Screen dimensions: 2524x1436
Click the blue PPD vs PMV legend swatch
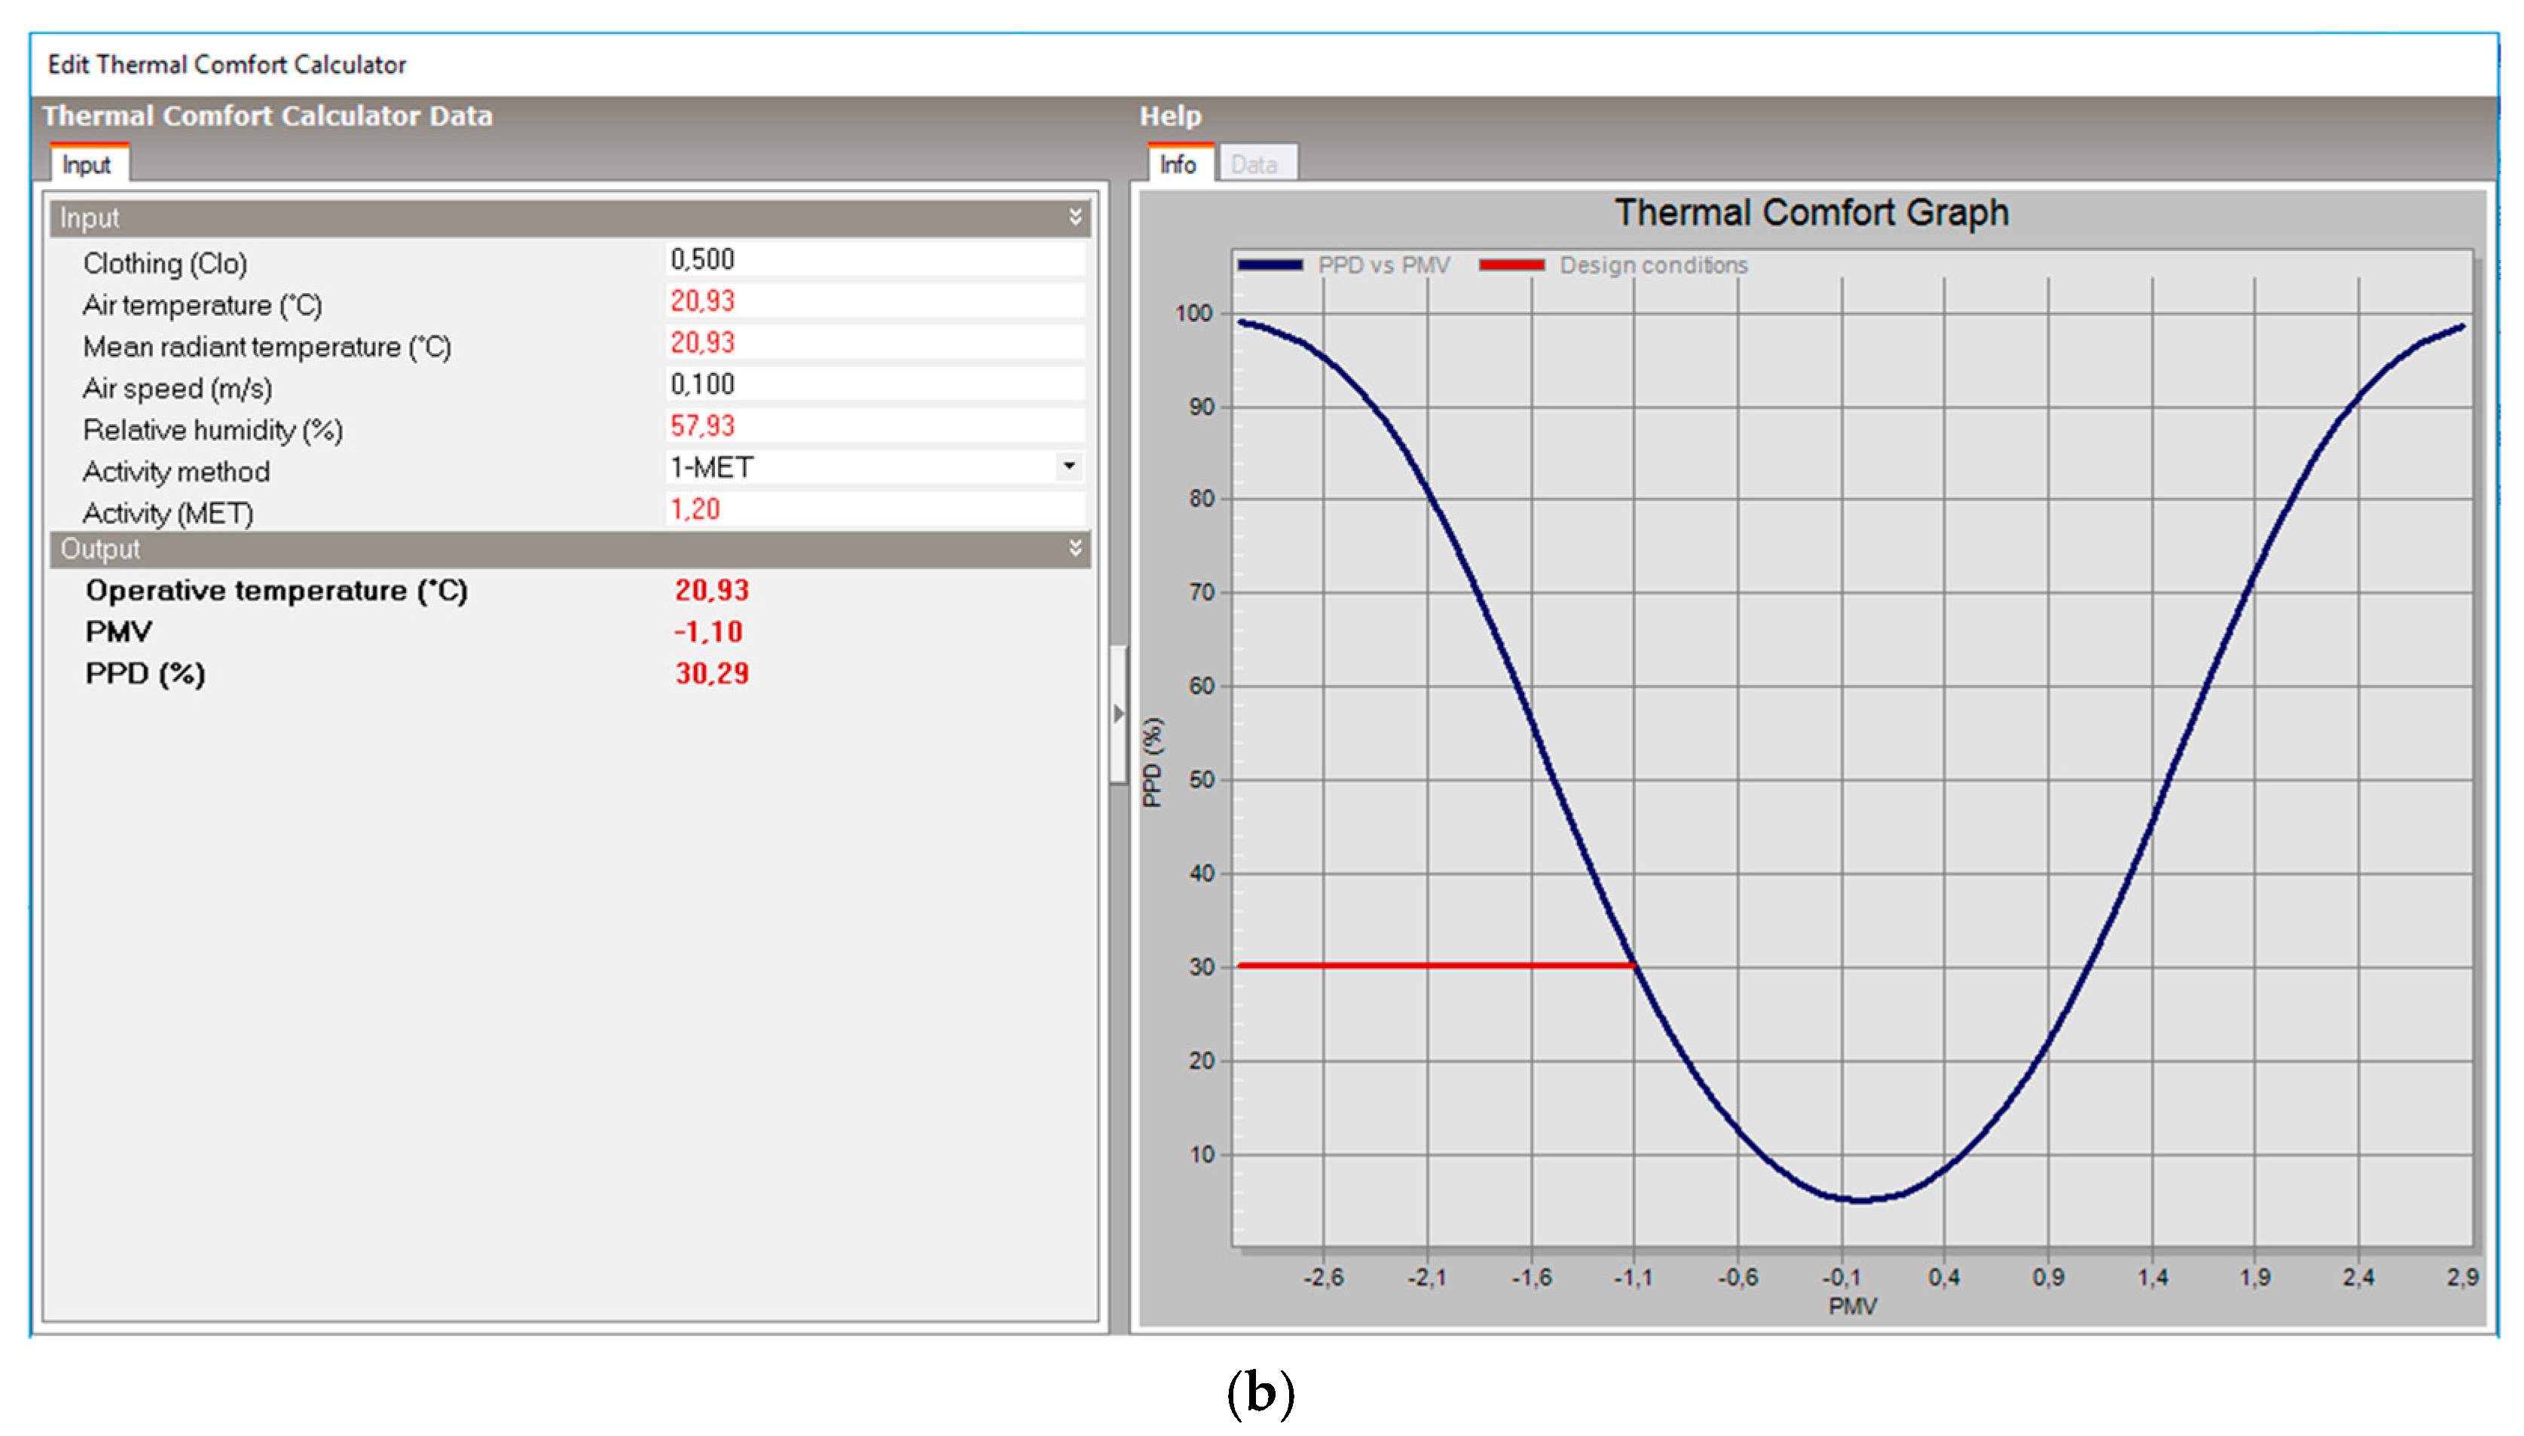[1270, 264]
